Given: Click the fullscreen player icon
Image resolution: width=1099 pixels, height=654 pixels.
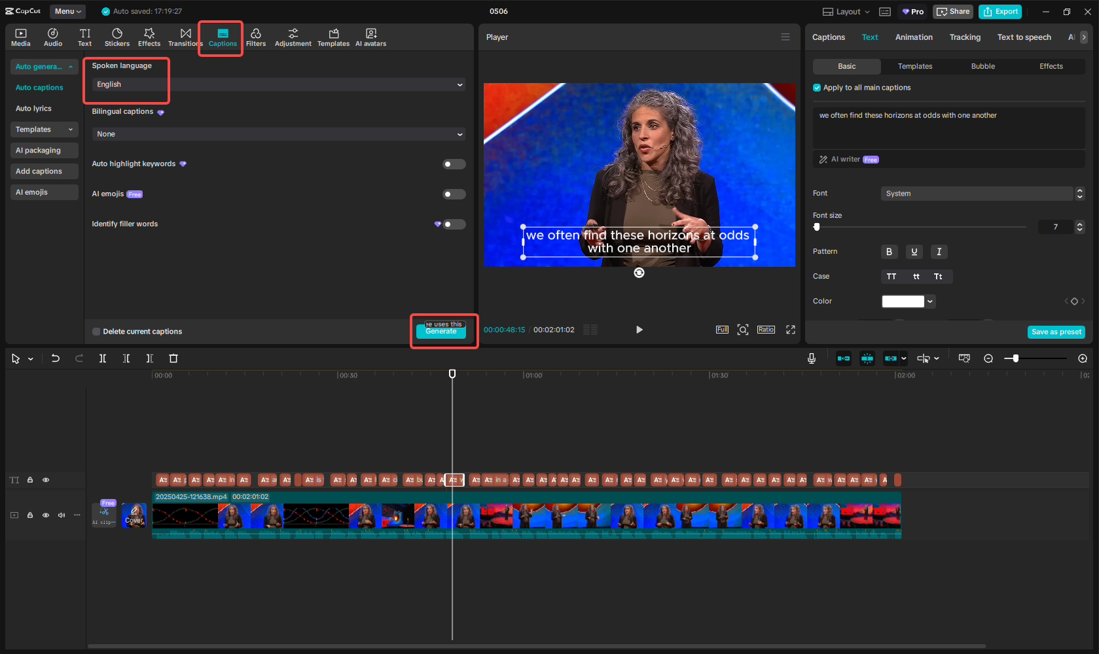Looking at the screenshot, I should (791, 330).
